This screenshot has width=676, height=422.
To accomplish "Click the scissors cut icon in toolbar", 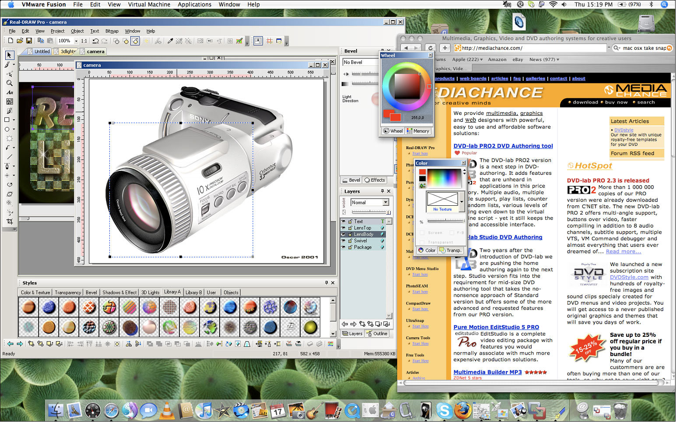I will (x=158, y=41).
